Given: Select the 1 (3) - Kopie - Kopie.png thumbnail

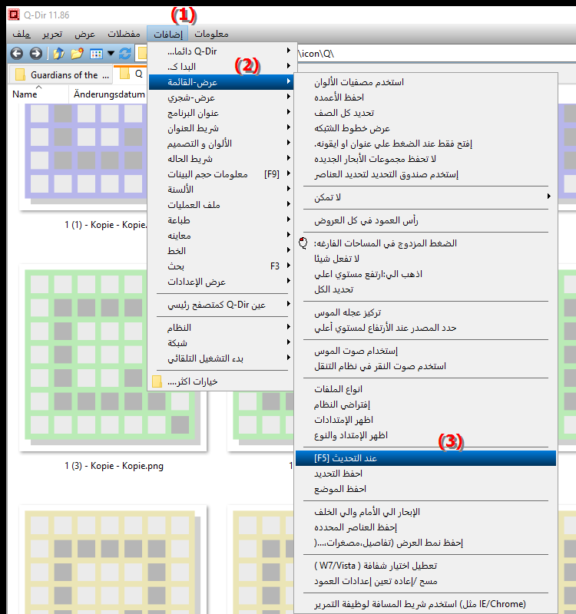Looking at the screenshot, I should click(x=113, y=358).
